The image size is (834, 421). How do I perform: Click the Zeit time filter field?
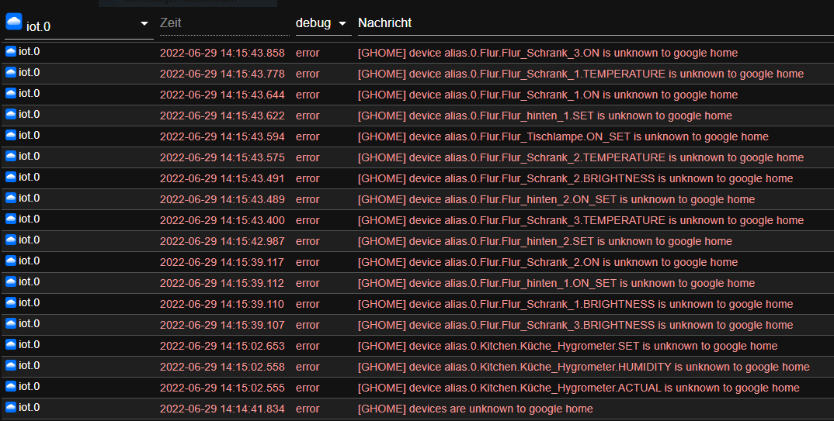point(224,23)
